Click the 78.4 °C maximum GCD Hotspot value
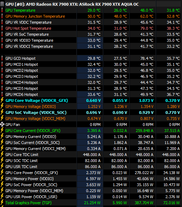 [147, 58]
